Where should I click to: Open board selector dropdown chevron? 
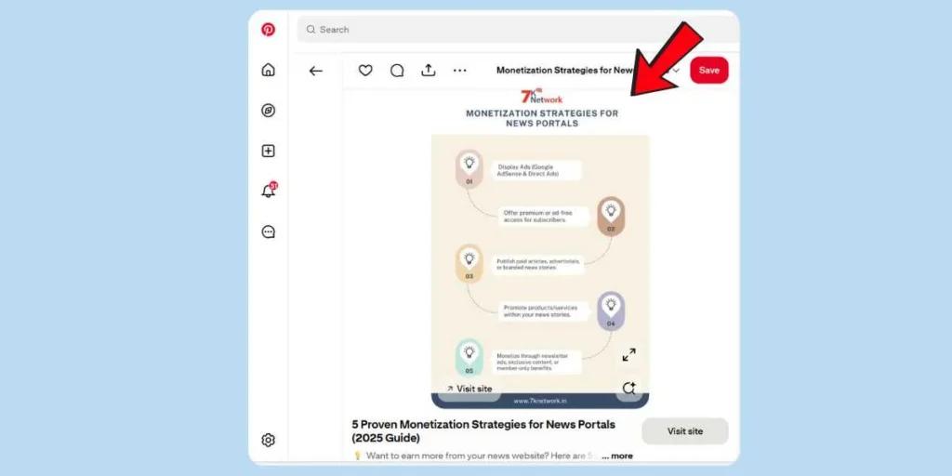coord(676,71)
